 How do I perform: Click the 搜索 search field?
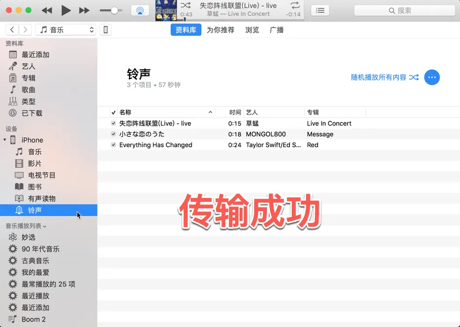(x=404, y=11)
